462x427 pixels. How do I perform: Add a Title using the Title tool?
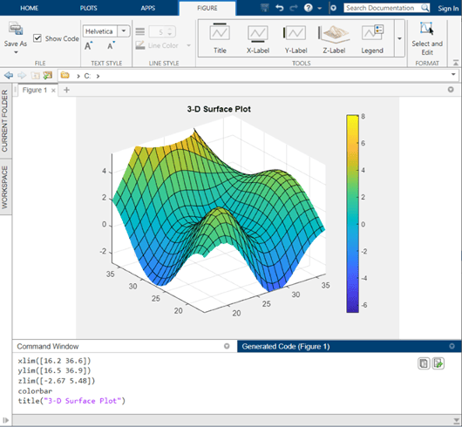(220, 38)
